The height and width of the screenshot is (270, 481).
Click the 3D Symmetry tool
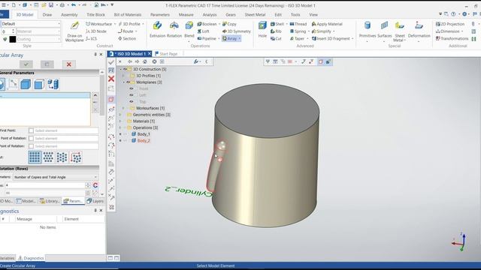click(237, 31)
